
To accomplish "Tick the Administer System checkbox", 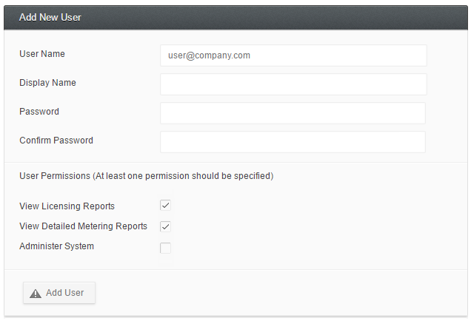I will click(x=165, y=248).
